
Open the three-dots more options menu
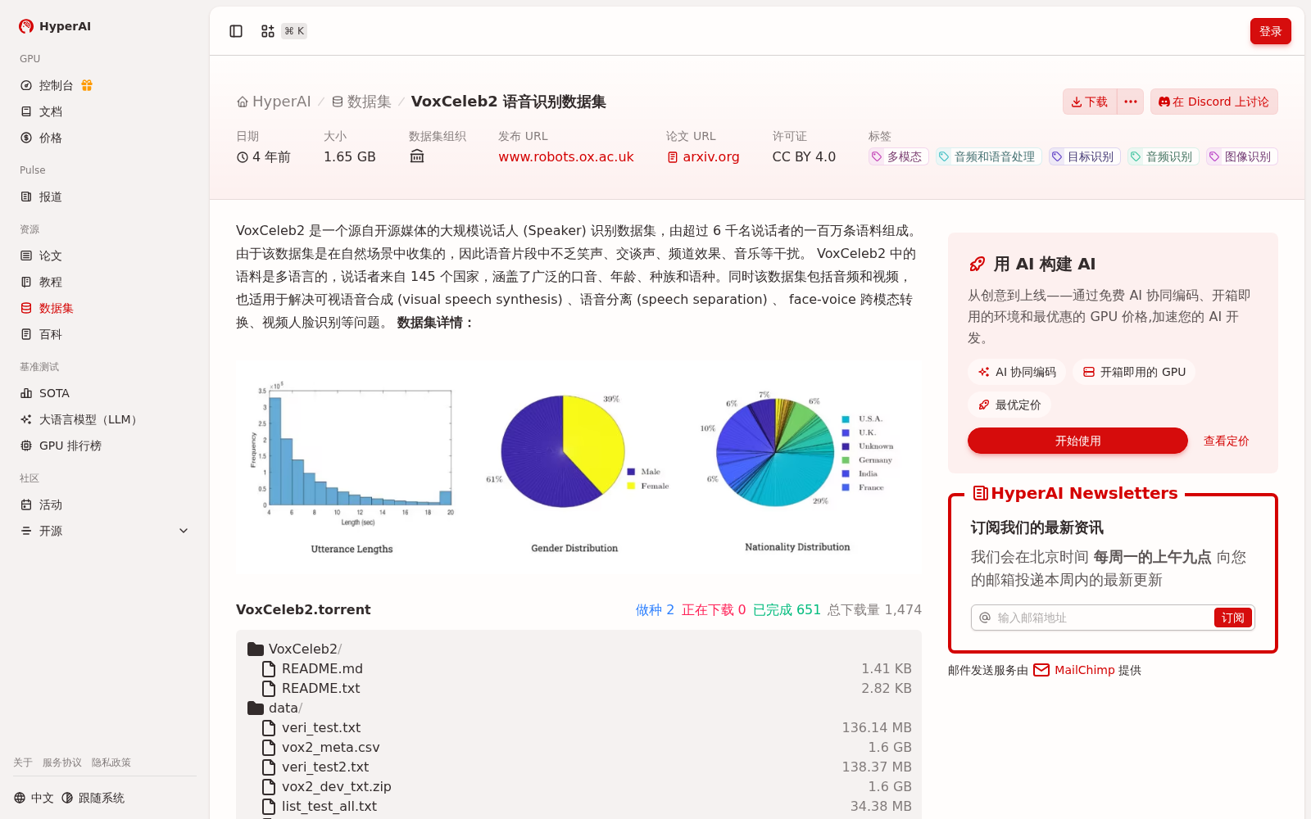tap(1131, 102)
